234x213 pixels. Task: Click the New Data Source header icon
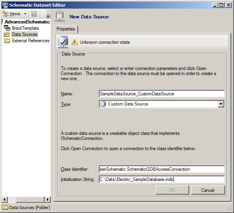coord(60,16)
